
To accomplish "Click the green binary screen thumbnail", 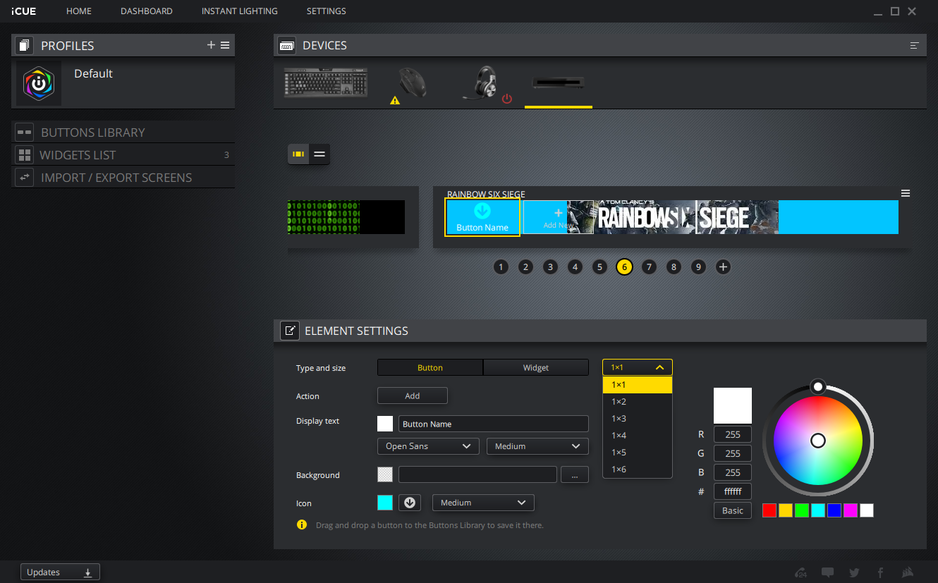I will [346, 217].
